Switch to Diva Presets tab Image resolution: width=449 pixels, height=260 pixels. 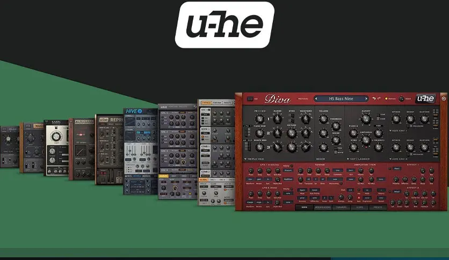pos(378,207)
